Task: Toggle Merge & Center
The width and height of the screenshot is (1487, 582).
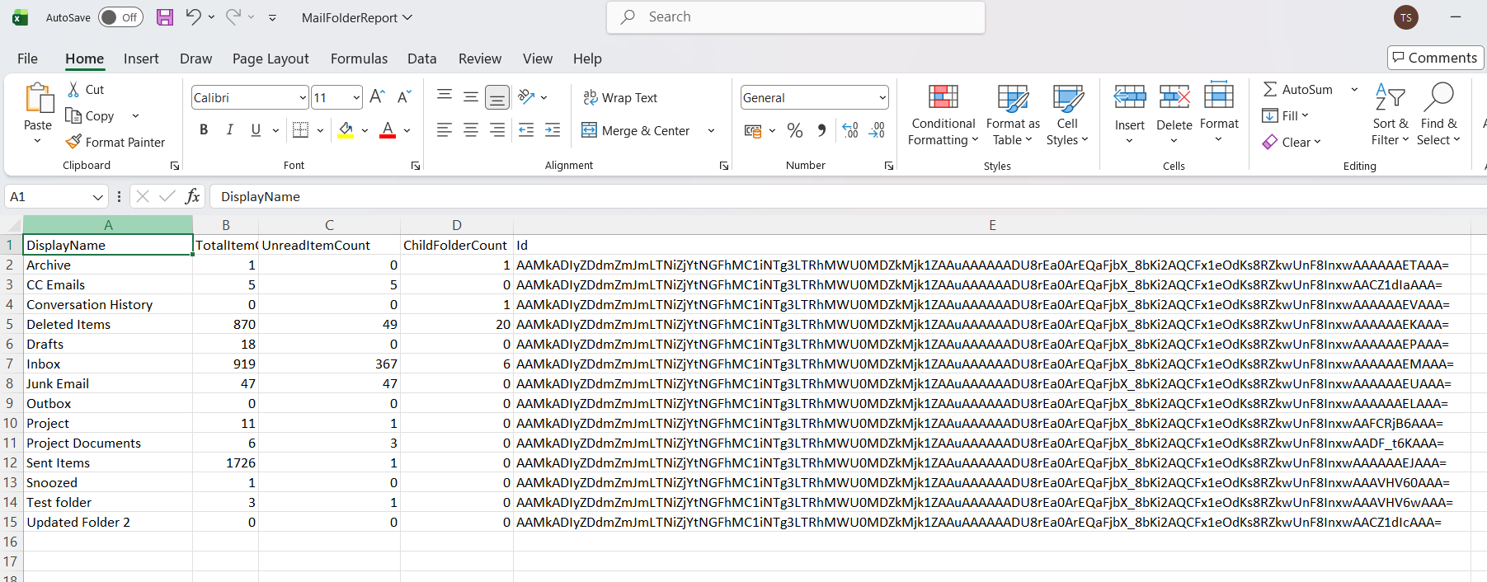Action: tap(636, 130)
